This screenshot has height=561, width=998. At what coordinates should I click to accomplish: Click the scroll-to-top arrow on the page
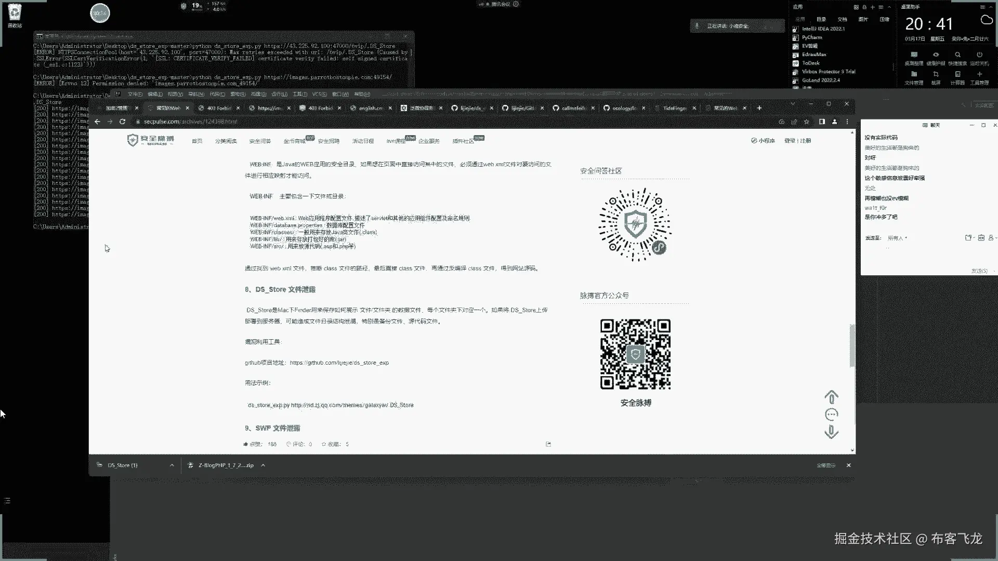pyautogui.click(x=831, y=397)
